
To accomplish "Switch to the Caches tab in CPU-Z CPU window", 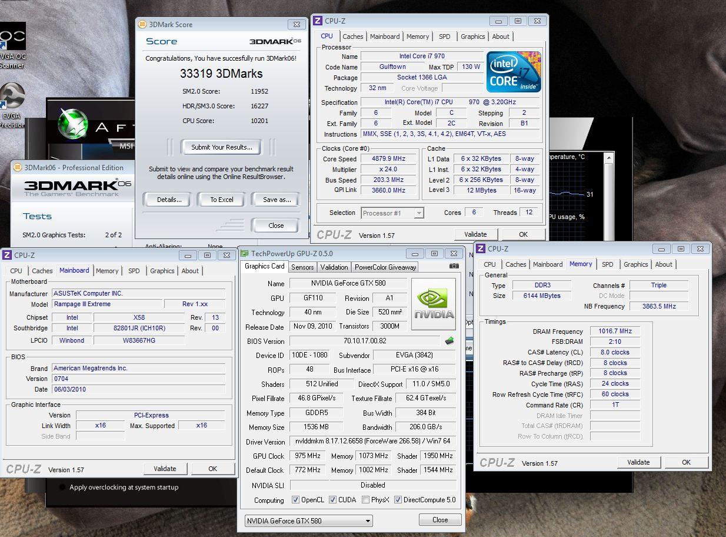I will (352, 37).
